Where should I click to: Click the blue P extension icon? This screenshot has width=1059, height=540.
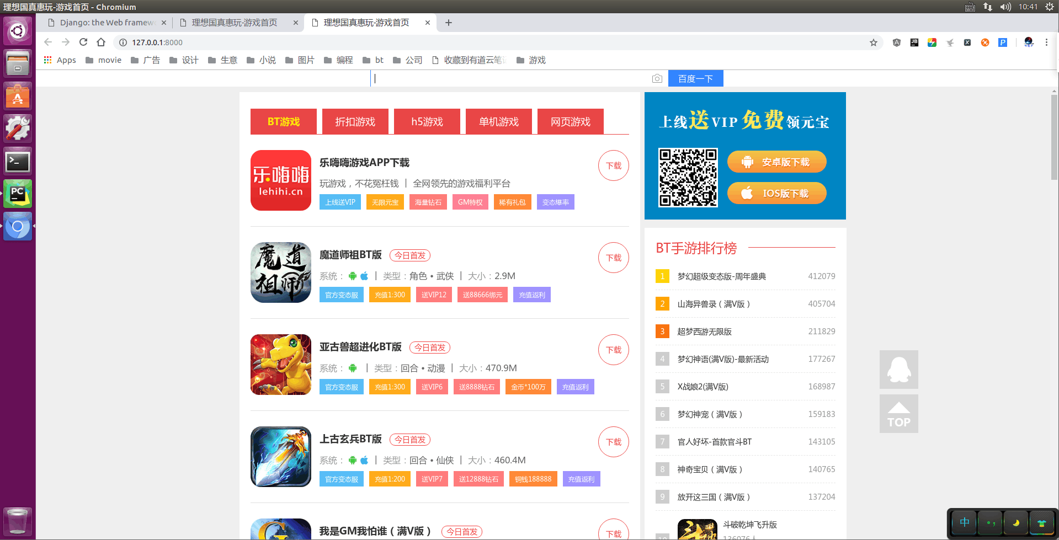click(x=1003, y=42)
